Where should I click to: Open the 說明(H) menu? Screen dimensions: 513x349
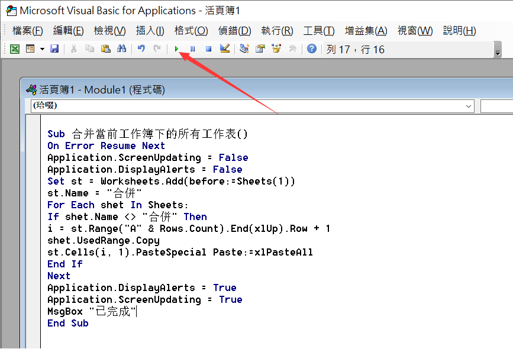460,31
